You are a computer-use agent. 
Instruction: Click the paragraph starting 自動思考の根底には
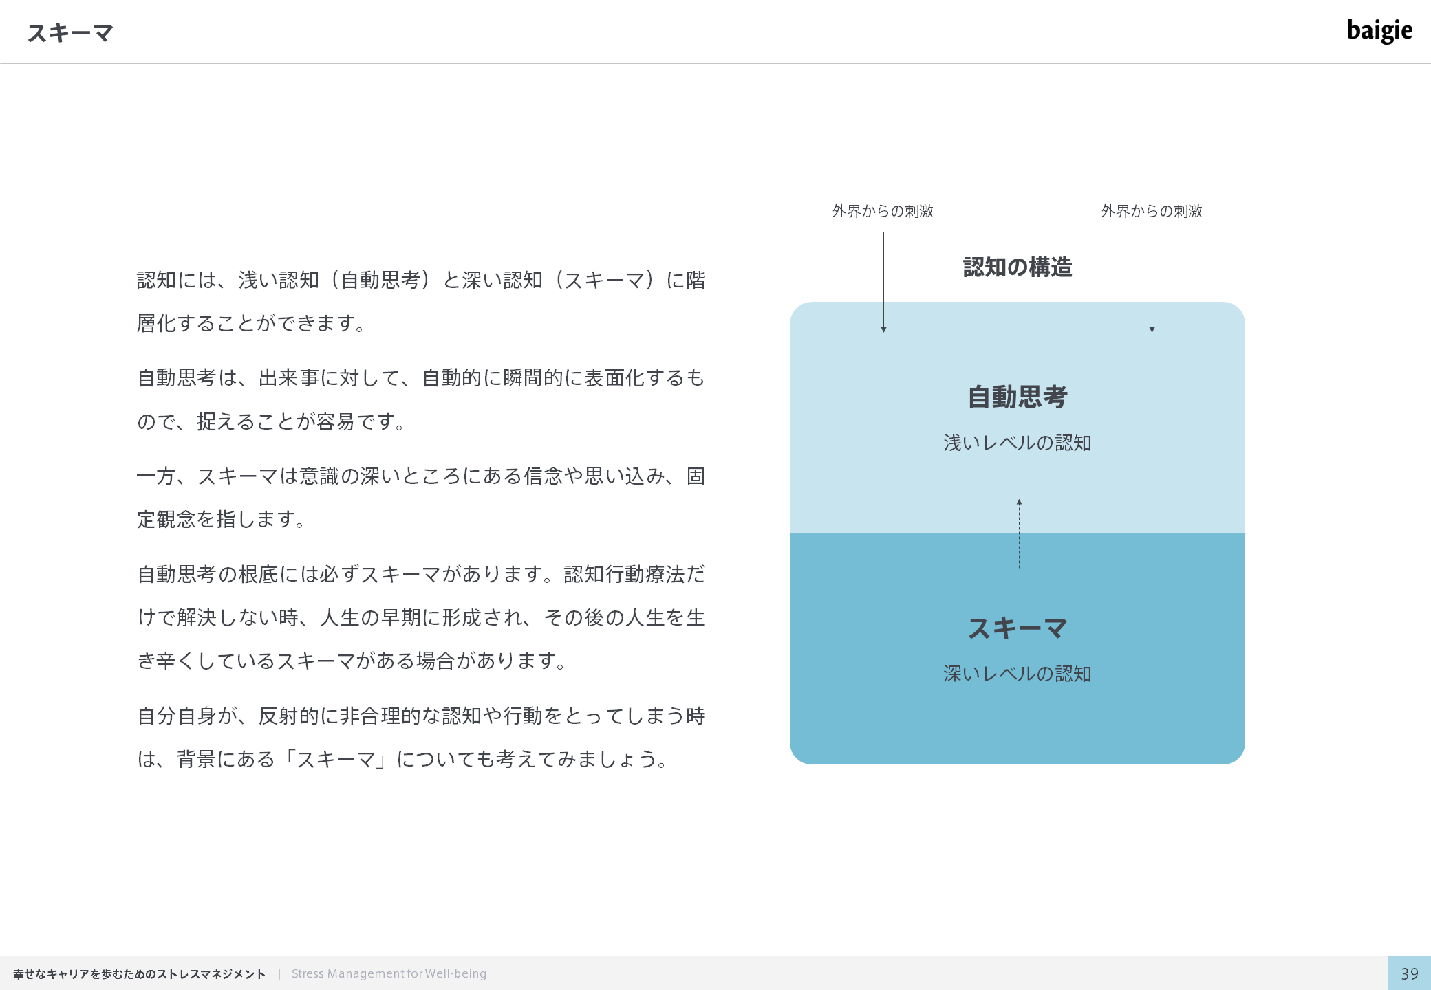pyautogui.click(x=421, y=617)
